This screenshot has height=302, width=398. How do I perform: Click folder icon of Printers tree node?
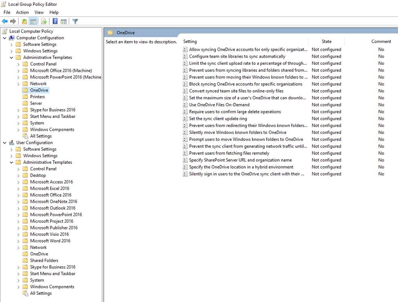point(25,97)
